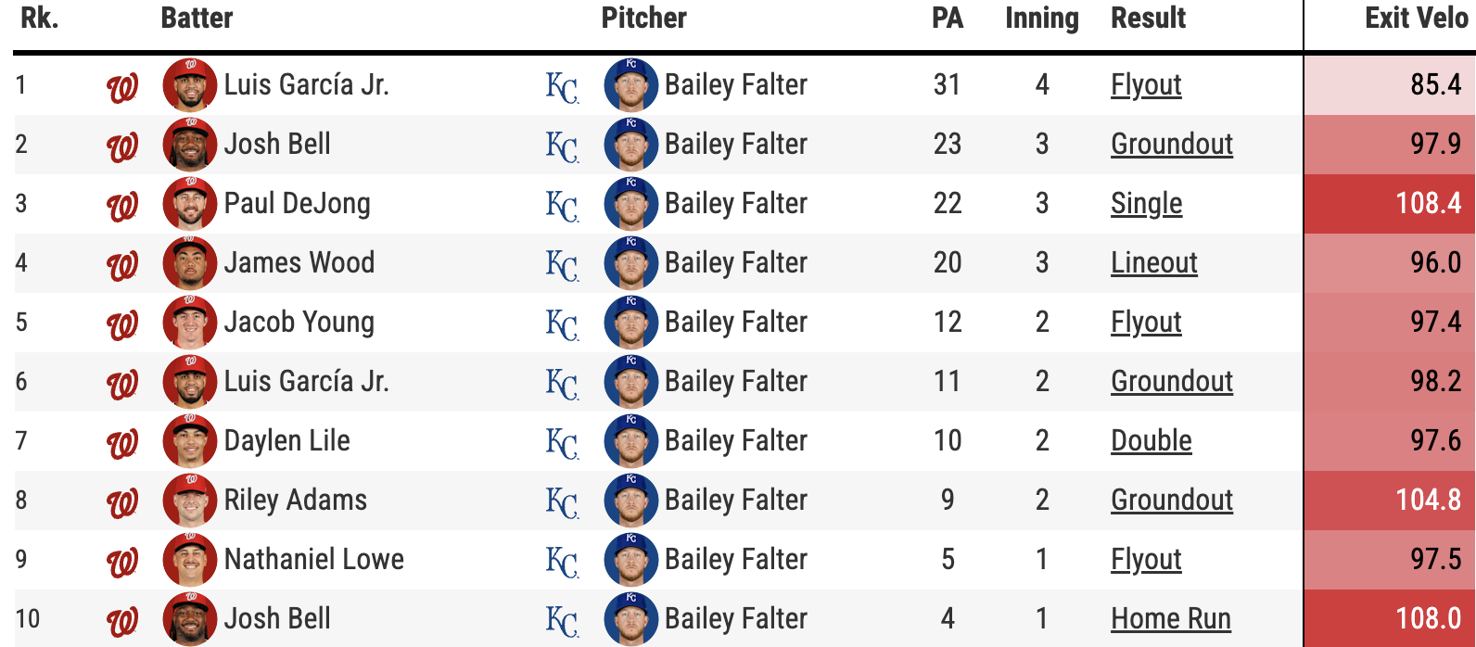Viewport: 1476px width, 647px height.
Task: Sort by the Pitcher column header
Action: [643, 19]
